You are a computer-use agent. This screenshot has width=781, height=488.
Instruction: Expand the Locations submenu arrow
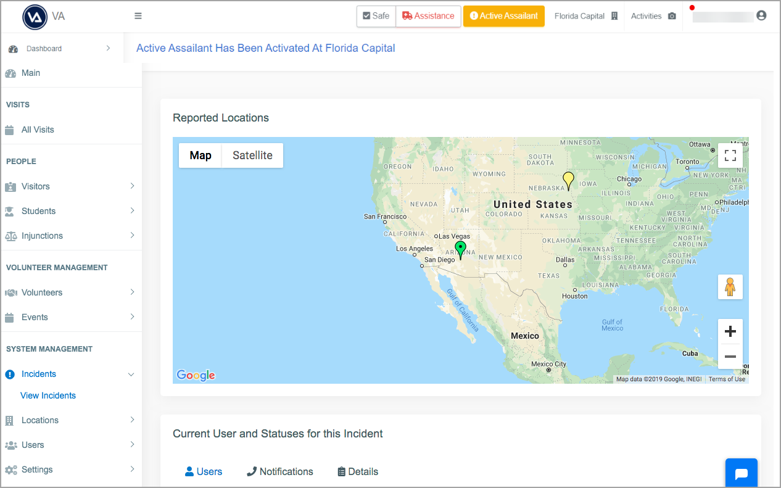pyautogui.click(x=132, y=420)
